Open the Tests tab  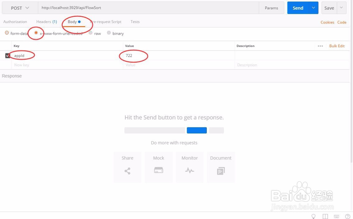click(135, 22)
